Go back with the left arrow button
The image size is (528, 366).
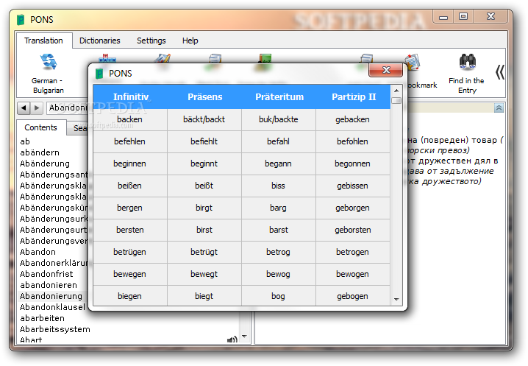(24, 108)
